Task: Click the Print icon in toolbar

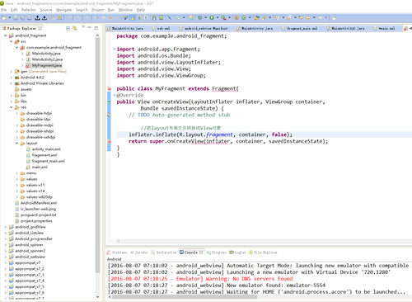Action: (29, 18)
